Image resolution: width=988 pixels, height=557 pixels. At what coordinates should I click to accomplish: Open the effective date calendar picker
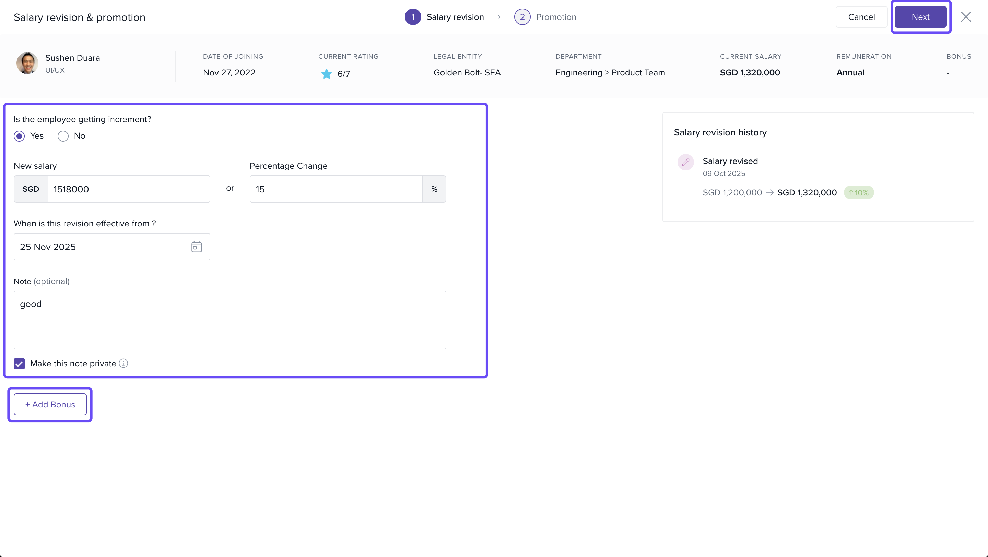tap(196, 247)
